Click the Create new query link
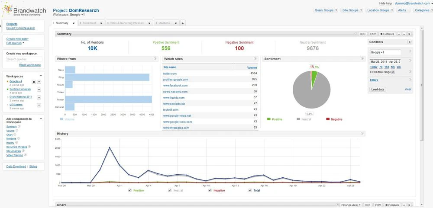 click(x=17, y=39)
